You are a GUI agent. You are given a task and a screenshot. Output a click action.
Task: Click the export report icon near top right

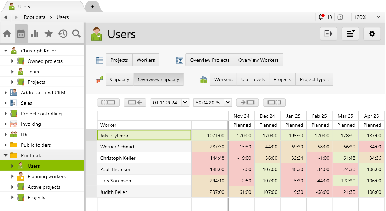[328, 34]
